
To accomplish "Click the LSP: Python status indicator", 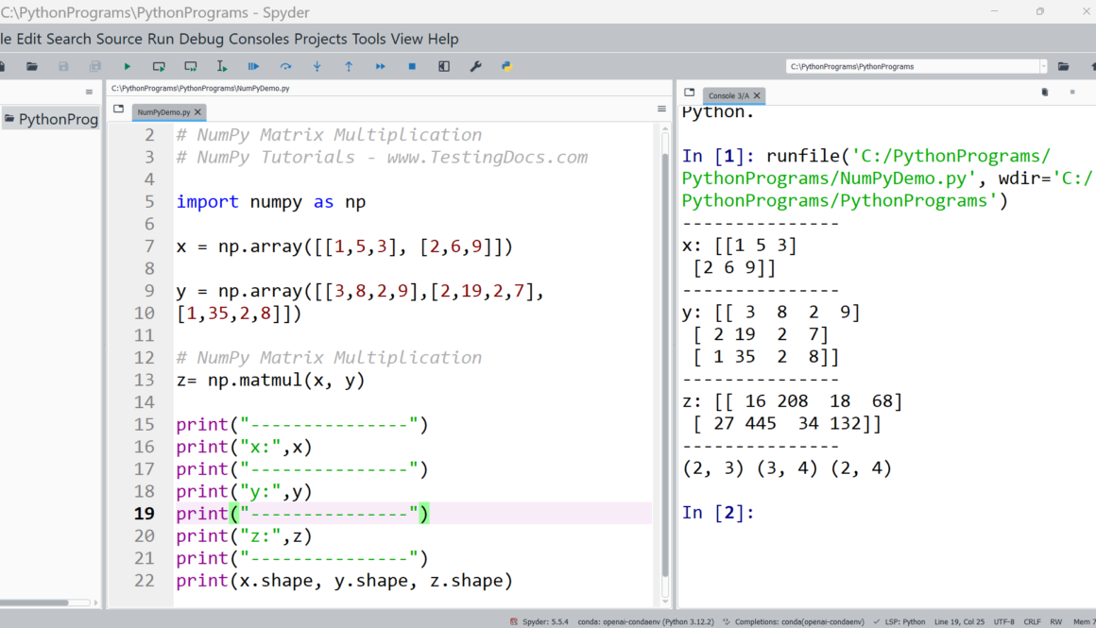I will click(x=905, y=621).
